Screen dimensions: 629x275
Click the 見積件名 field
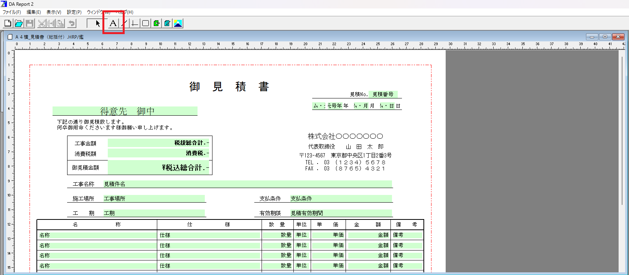pyautogui.click(x=247, y=184)
